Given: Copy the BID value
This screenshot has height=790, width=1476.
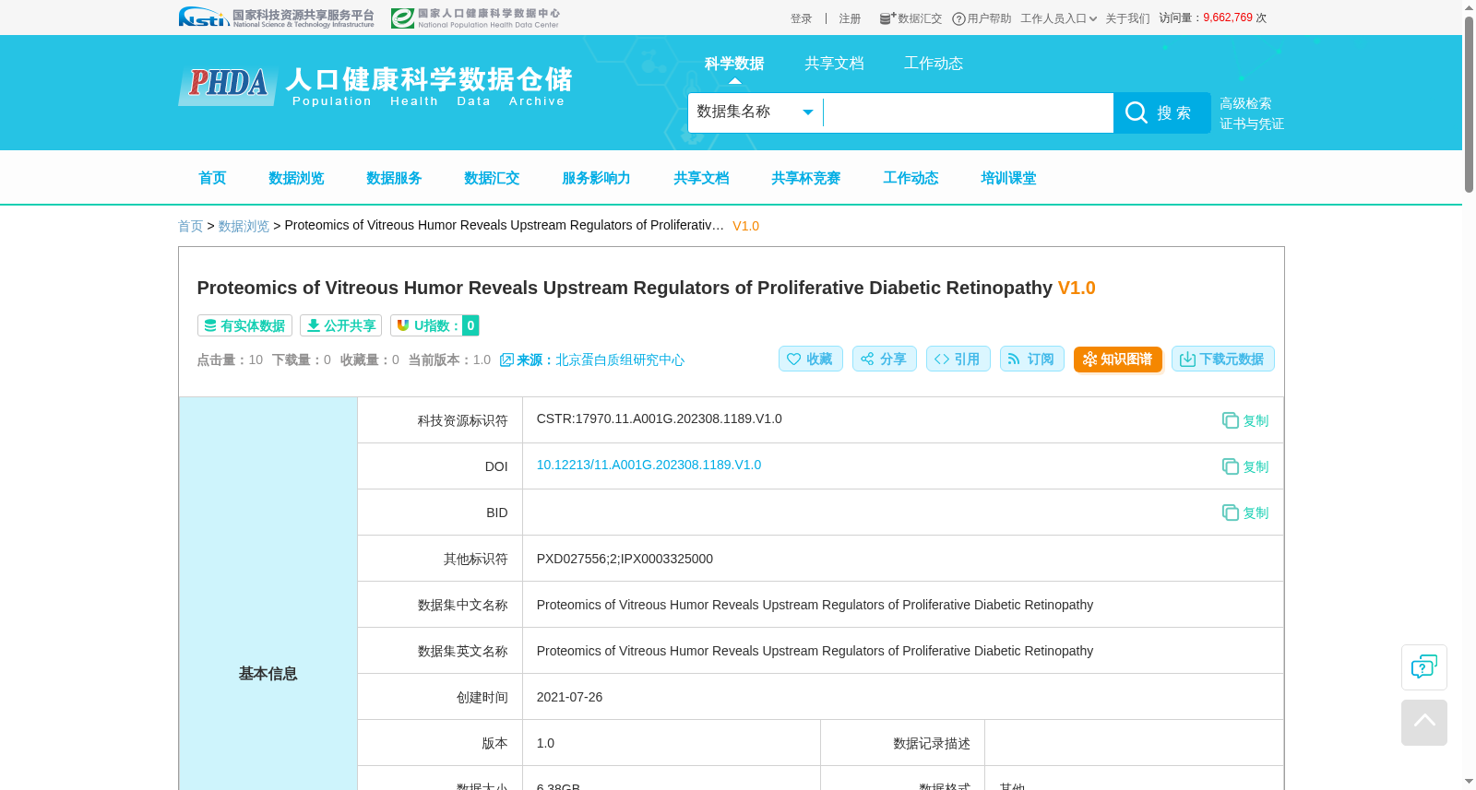Looking at the screenshot, I should 1245,513.
